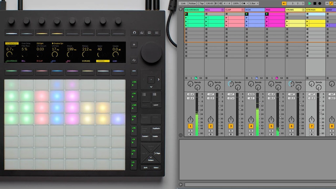Solo track 2 BELL with S button

click(x=210, y=131)
